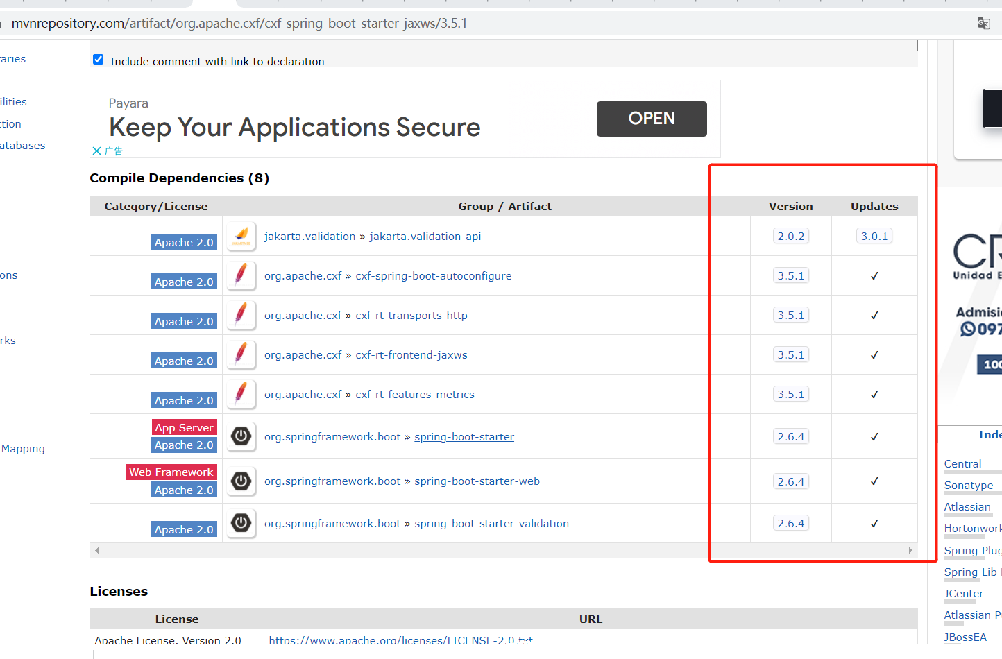
Task: Close the Payara ad with X icon
Action: pos(96,151)
